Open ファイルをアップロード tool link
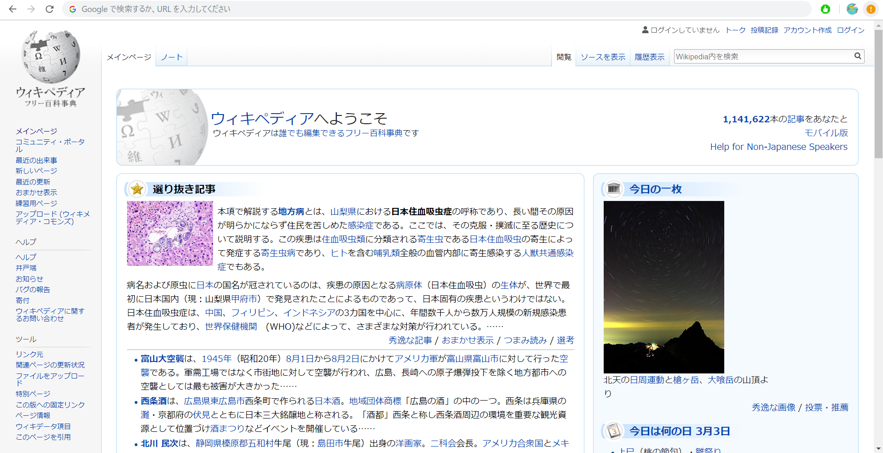Viewport: 883px width, 453px height. coord(50,379)
